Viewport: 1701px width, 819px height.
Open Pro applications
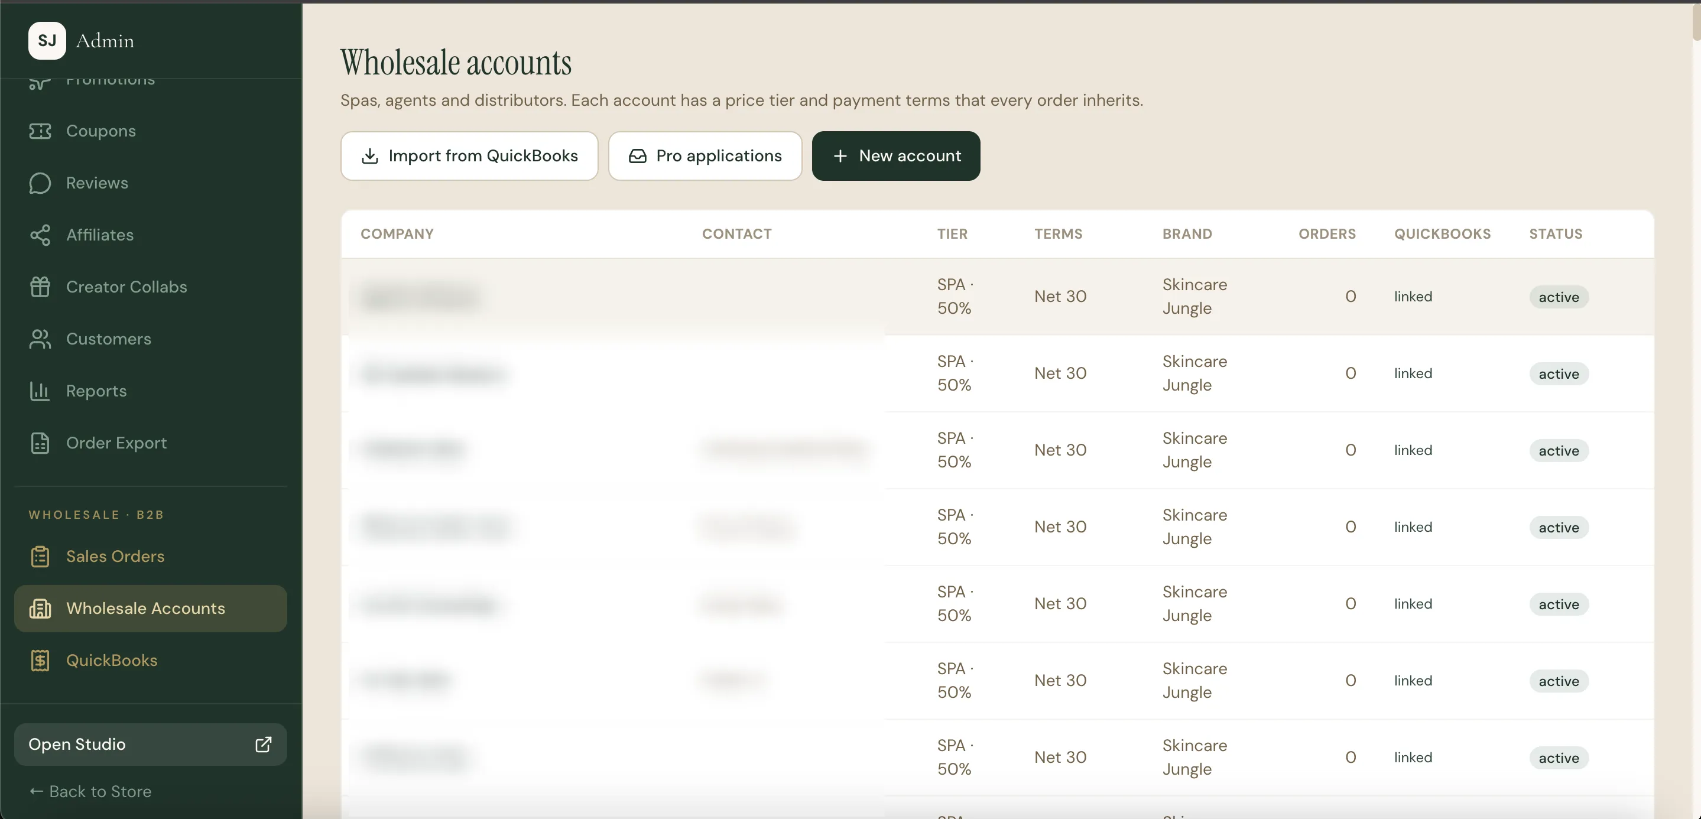705,157
